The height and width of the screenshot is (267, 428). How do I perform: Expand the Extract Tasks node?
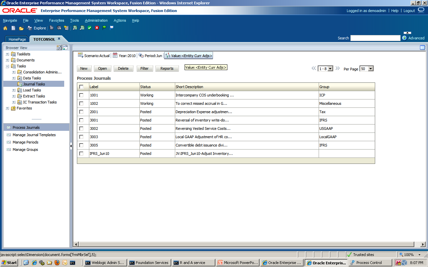point(14,96)
